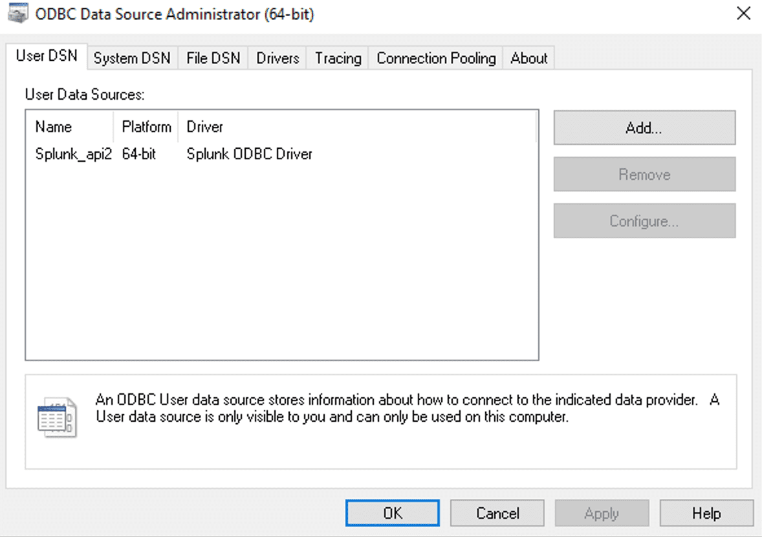The height and width of the screenshot is (537, 762).
Task: Click the Remove button
Action: point(644,174)
